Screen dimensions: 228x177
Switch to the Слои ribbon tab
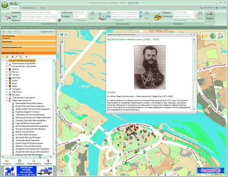click(42, 8)
